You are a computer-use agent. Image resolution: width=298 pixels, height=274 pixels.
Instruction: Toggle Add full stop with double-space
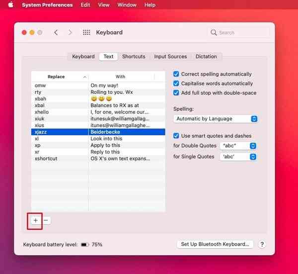point(176,93)
